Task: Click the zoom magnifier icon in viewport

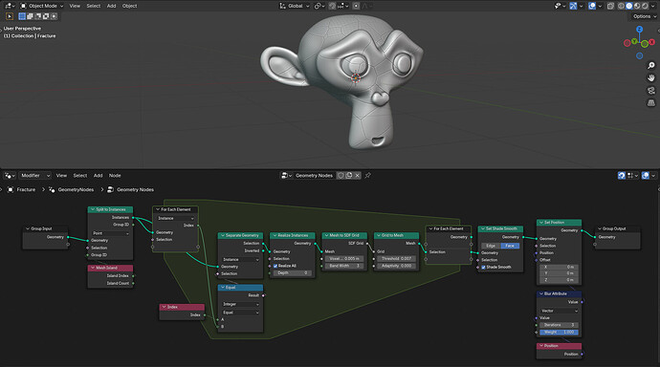Action: [651, 66]
